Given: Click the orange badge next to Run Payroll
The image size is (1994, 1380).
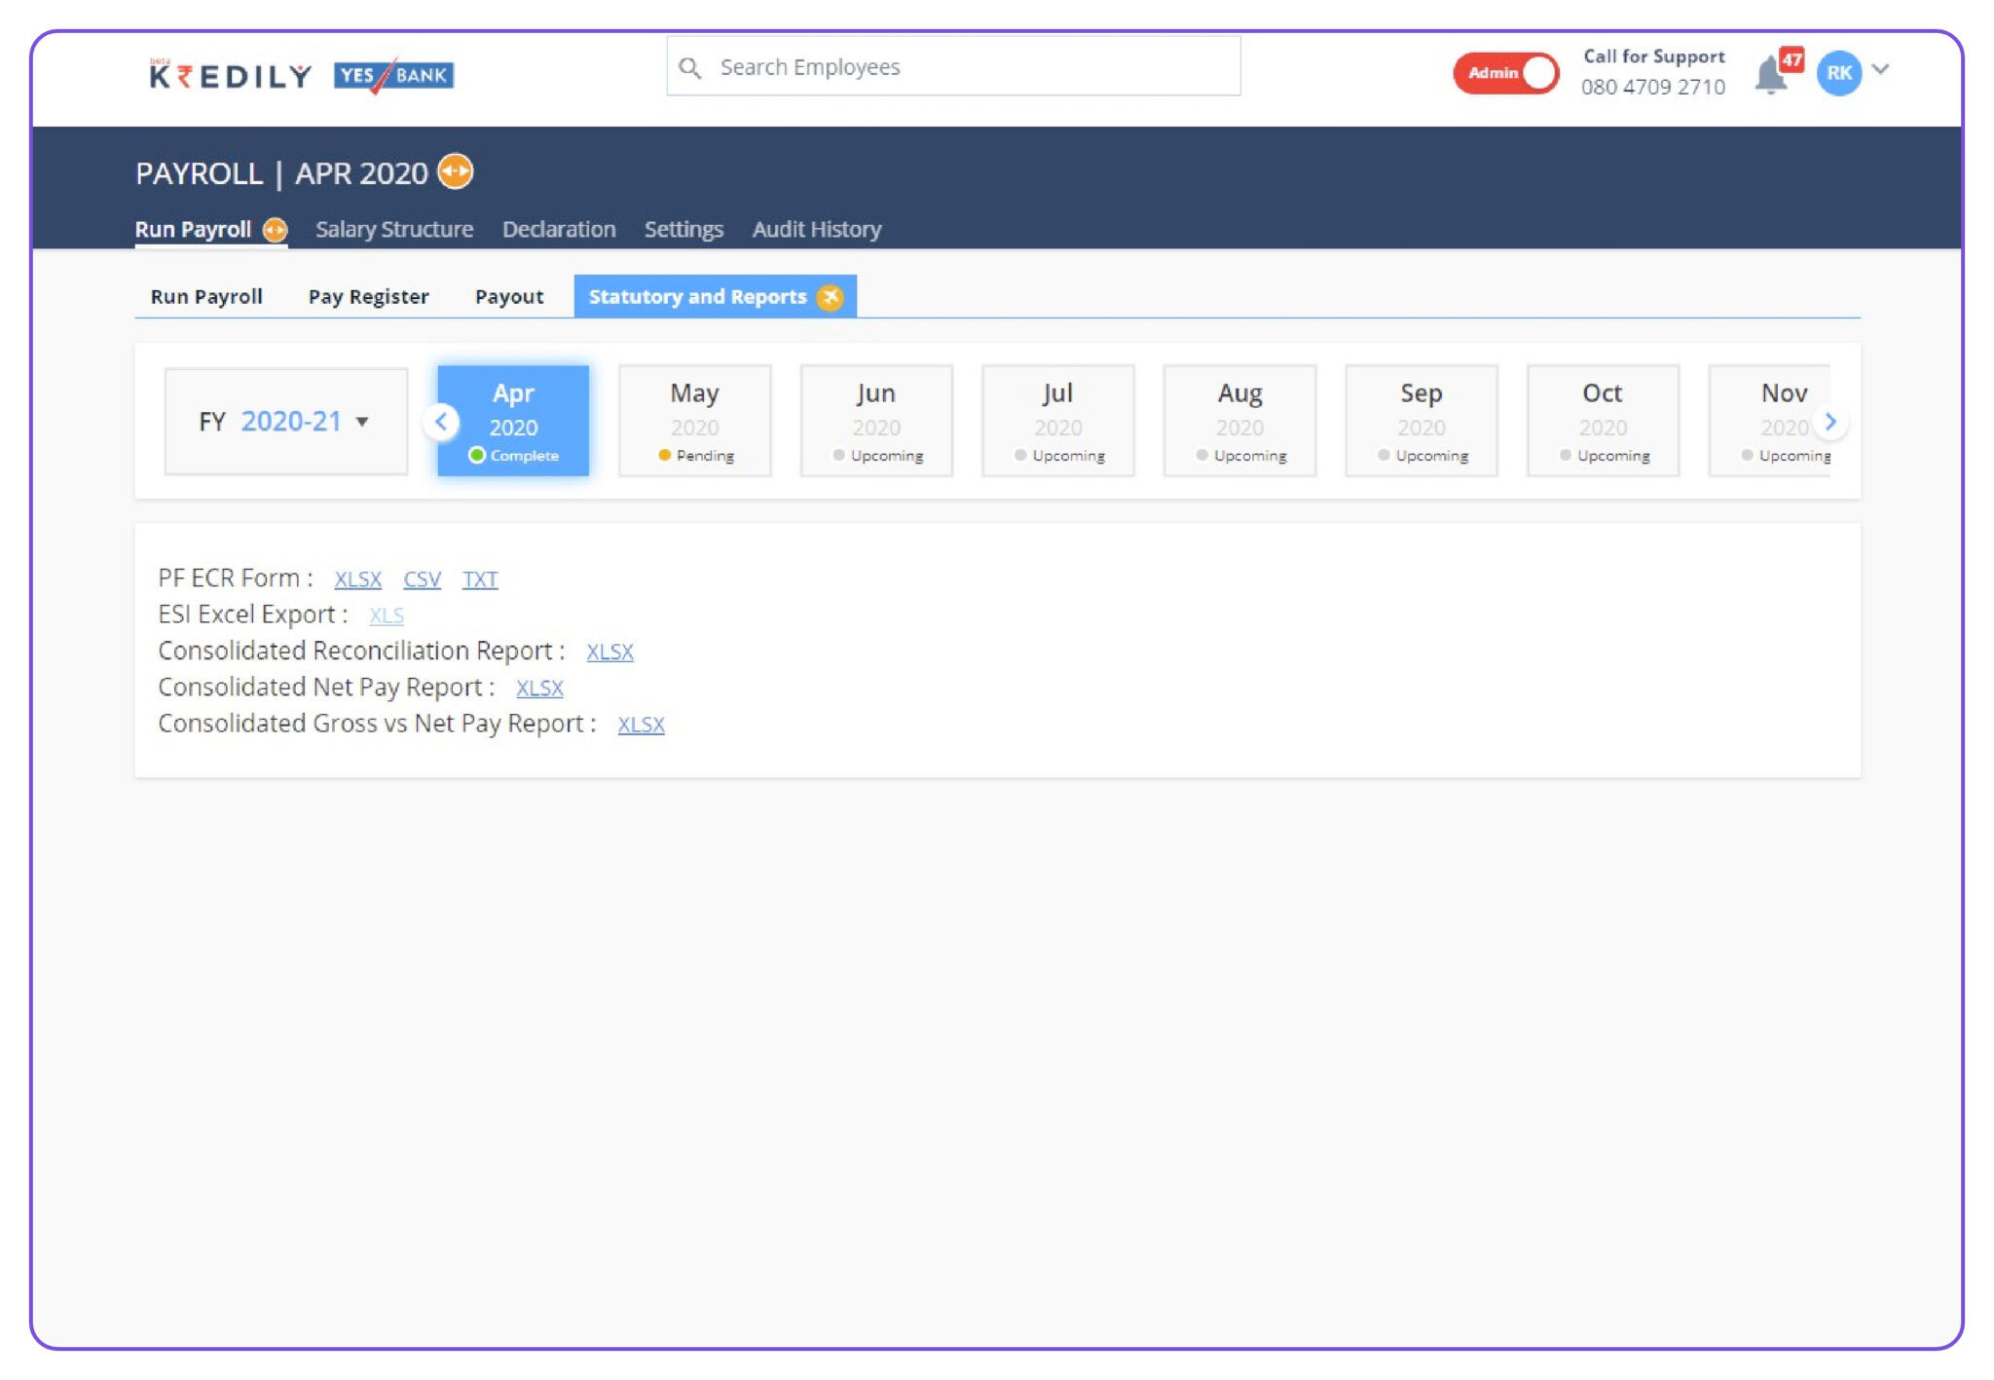Looking at the screenshot, I should pyautogui.click(x=276, y=230).
